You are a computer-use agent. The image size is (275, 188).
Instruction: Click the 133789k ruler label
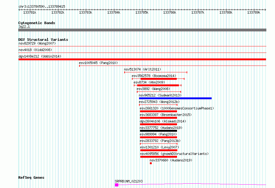(254, 12)
